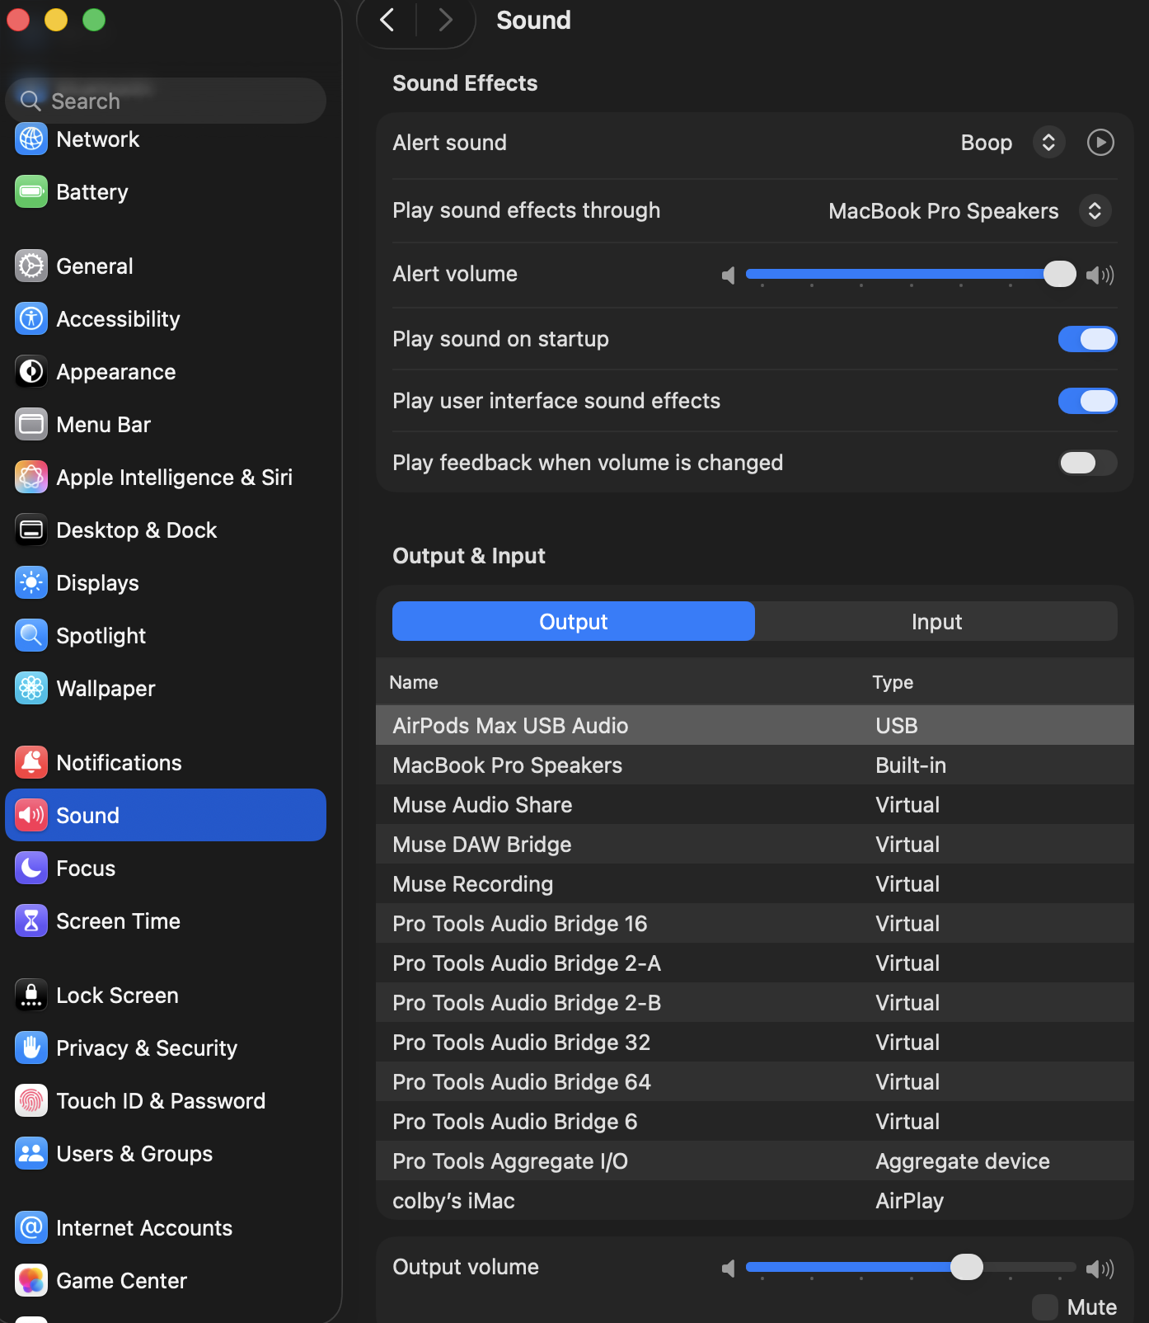This screenshot has height=1323, width=1149.
Task: Click the Appearance icon
Action: pos(31,372)
